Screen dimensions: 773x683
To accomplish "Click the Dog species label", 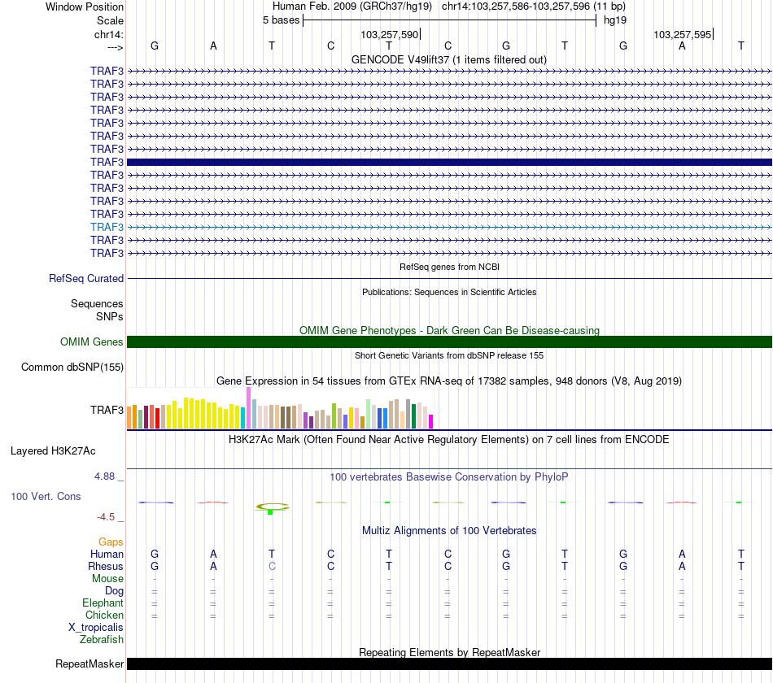I will pyautogui.click(x=114, y=591).
